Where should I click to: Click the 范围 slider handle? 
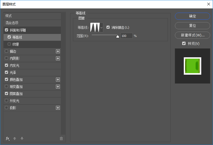(118, 36)
